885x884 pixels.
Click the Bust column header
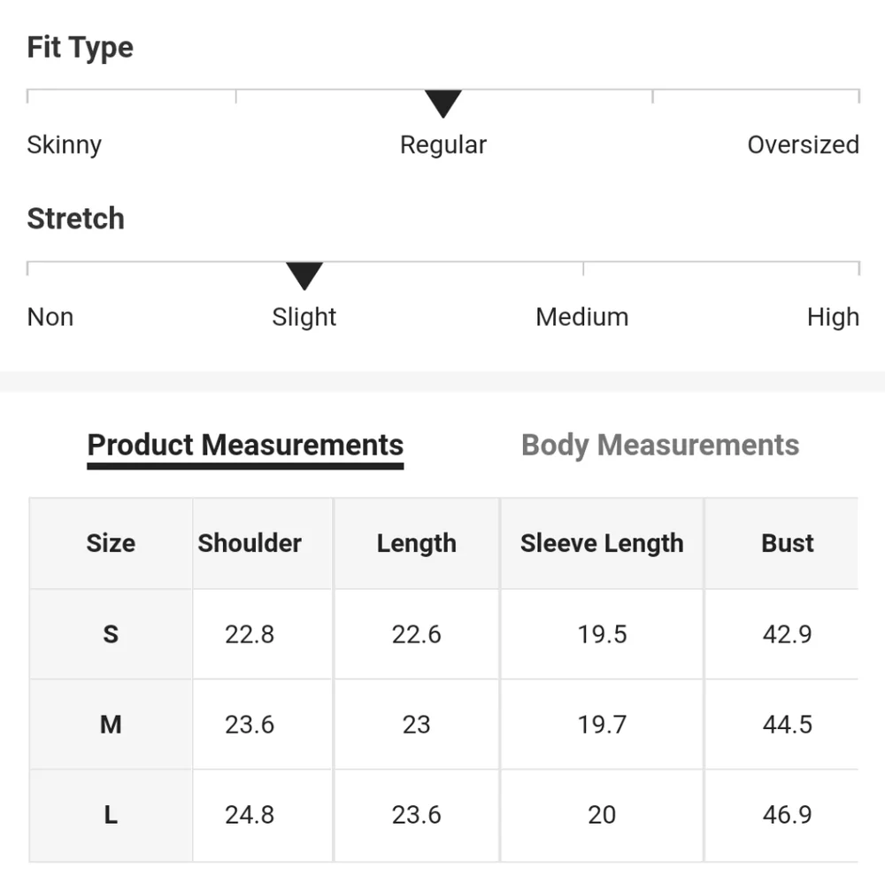tap(787, 543)
